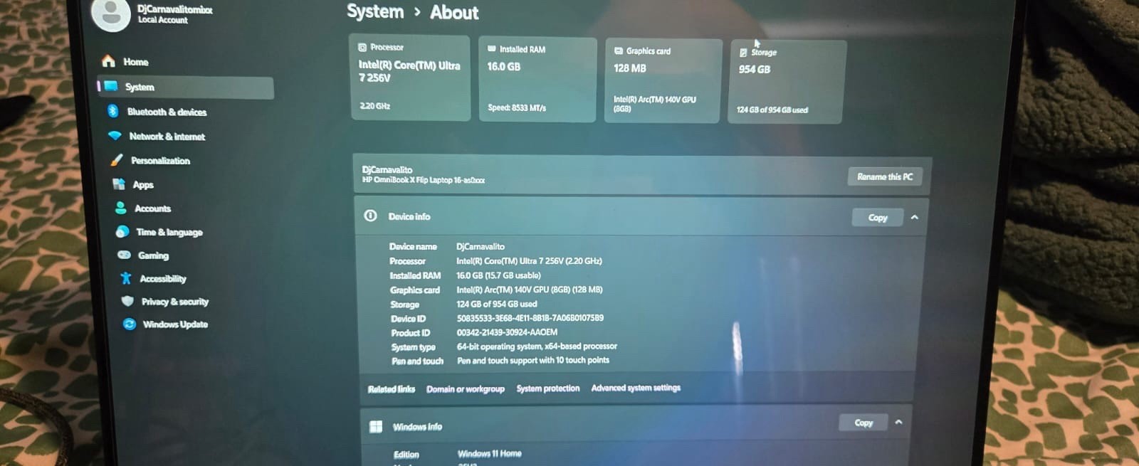The image size is (1139, 466).
Task: Click device name value DjCarnavalito
Action: pyautogui.click(x=481, y=246)
